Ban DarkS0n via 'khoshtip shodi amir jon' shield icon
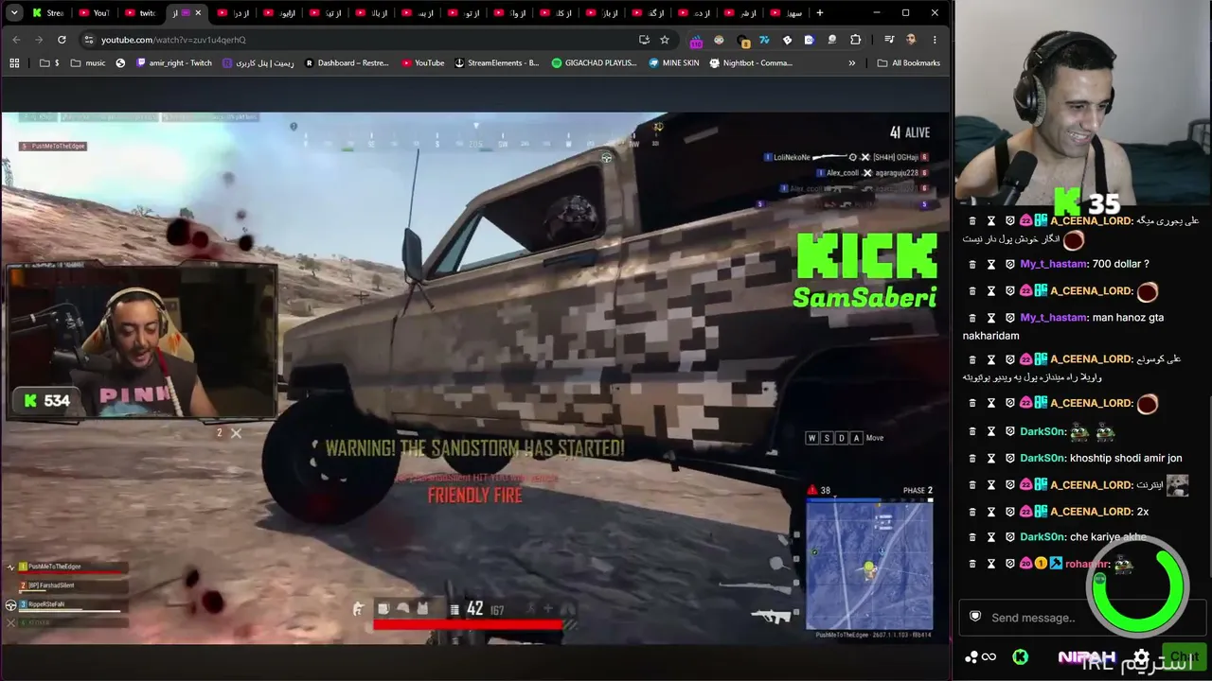The image size is (1212, 681). click(x=1010, y=458)
